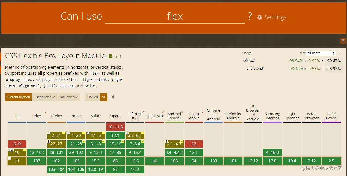Click the Settings link

pyautogui.click(x=275, y=17)
